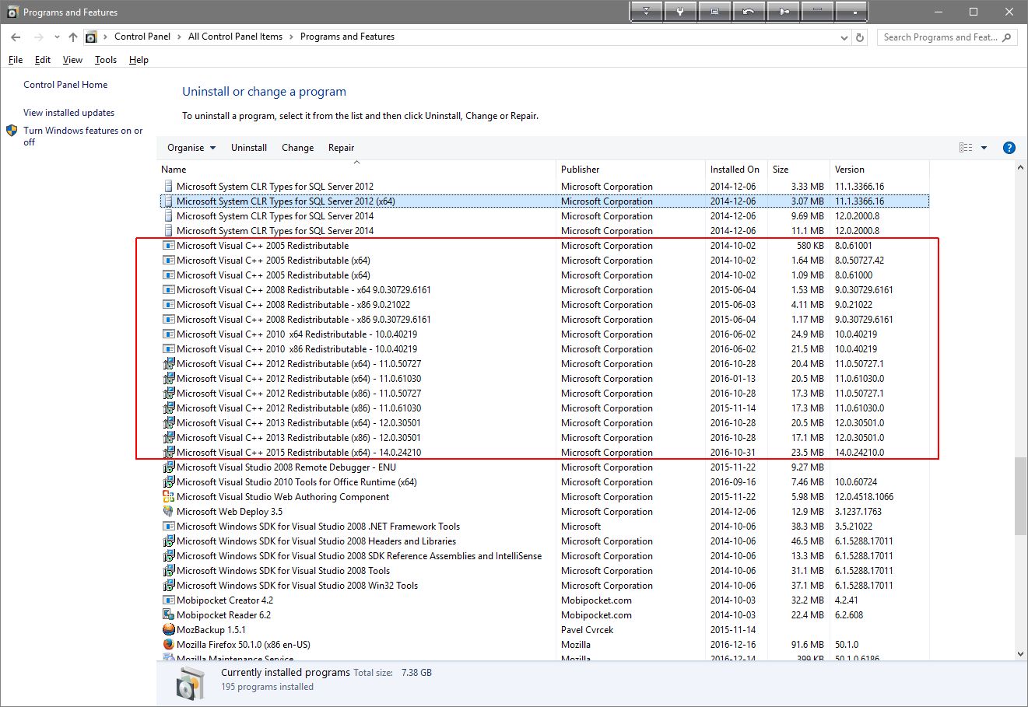
Task: Click the Visual C++ 2015 Redistributable (x64) icon
Action: (x=169, y=453)
